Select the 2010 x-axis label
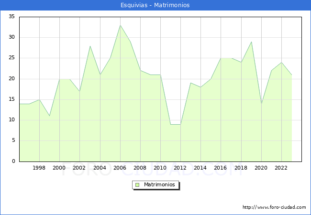Image resolution: width=311 pixels, height=215 pixels. tap(160, 168)
